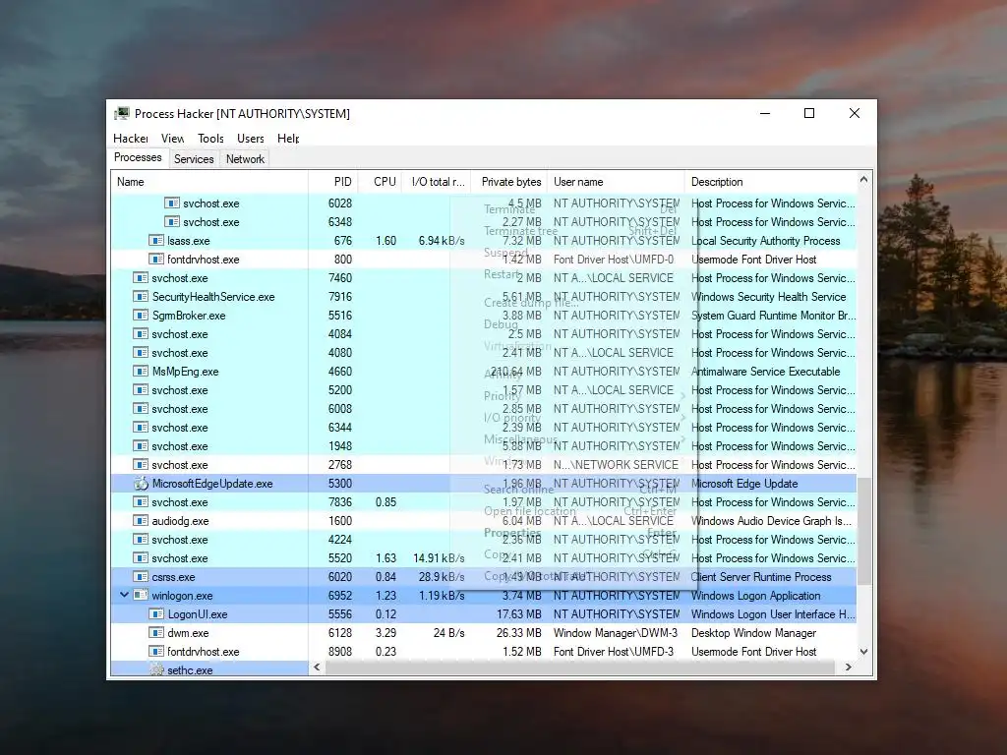Click the 'Windows Security Health Service' description
Image resolution: width=1007 pixels, height=755 pixels.
pos(769,297)
